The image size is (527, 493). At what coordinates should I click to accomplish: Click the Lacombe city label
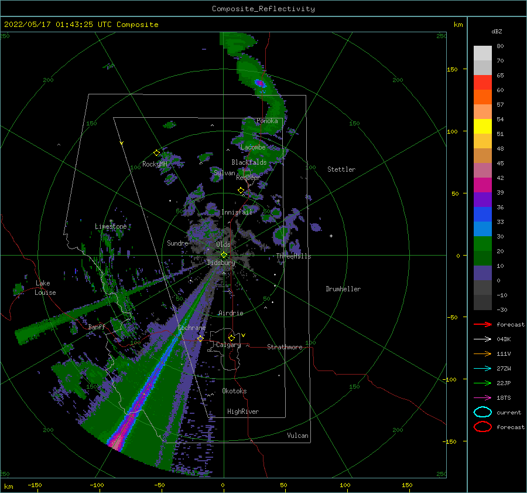pyautogui.click(x=253, y=147)
